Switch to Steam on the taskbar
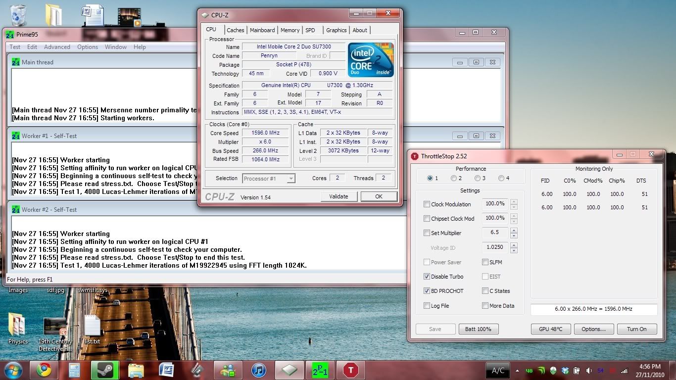This screenshot has width=676, height=380. 105,370
